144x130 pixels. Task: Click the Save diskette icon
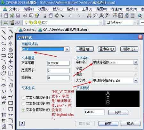click(x=18, y=16)
